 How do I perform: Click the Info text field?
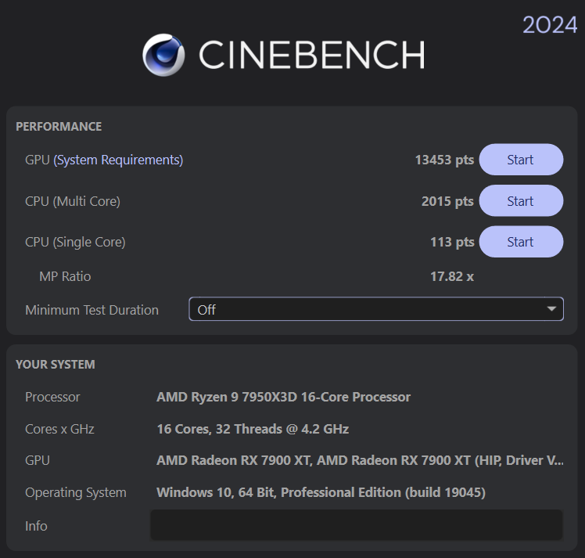(x=357, y=525)
